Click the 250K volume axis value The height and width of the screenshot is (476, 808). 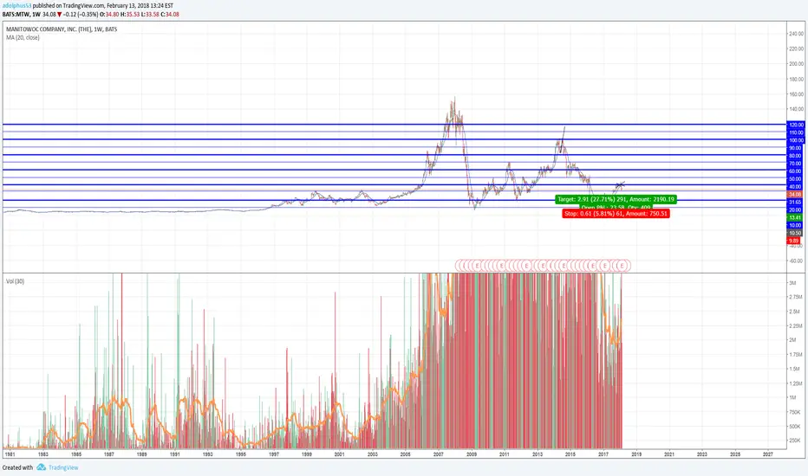(795, 441)
